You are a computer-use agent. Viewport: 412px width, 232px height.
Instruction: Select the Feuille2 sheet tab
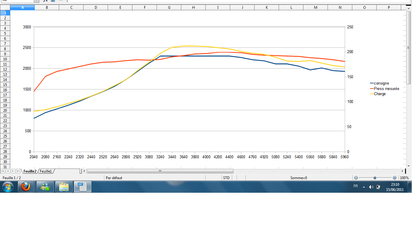pyautogui.click(x=30, y=171)
